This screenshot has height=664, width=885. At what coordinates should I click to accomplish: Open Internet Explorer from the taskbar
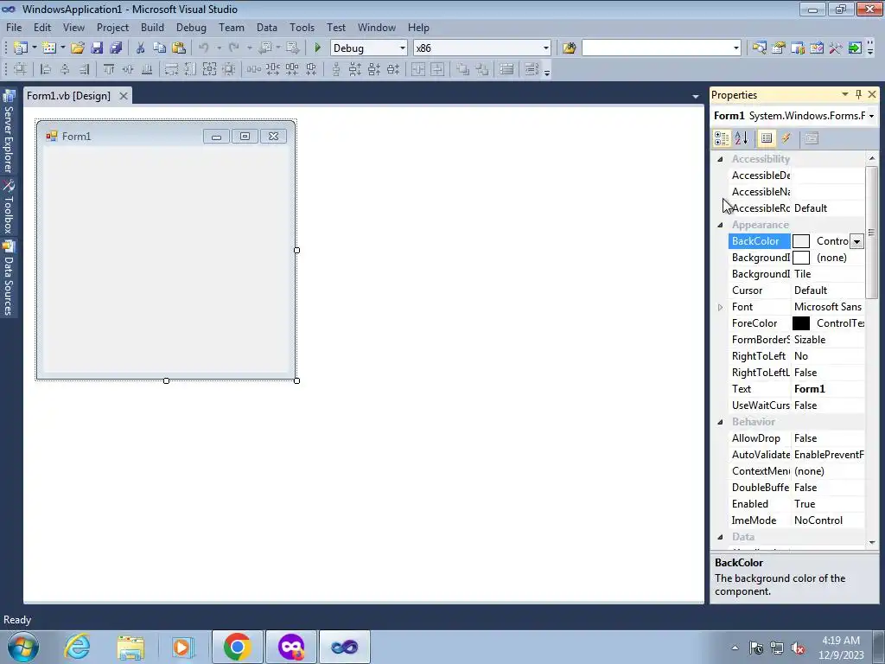click(x=77, y=647)
